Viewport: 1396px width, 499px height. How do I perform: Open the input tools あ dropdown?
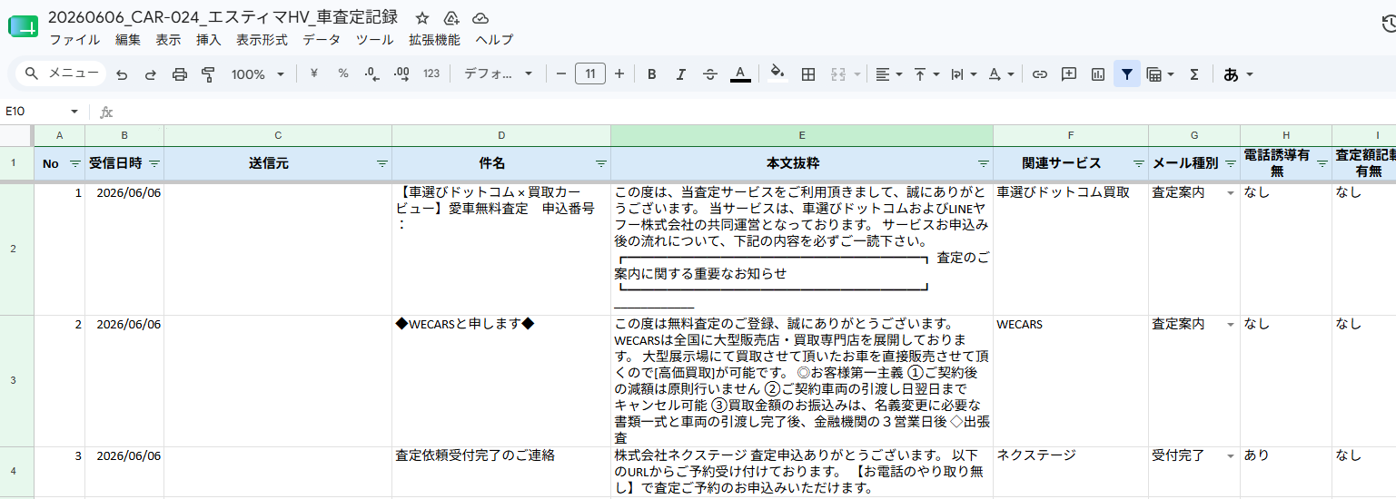click(x=1239, y=74)
